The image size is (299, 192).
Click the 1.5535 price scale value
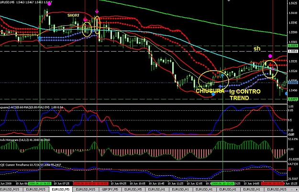[x=293, y=61]
